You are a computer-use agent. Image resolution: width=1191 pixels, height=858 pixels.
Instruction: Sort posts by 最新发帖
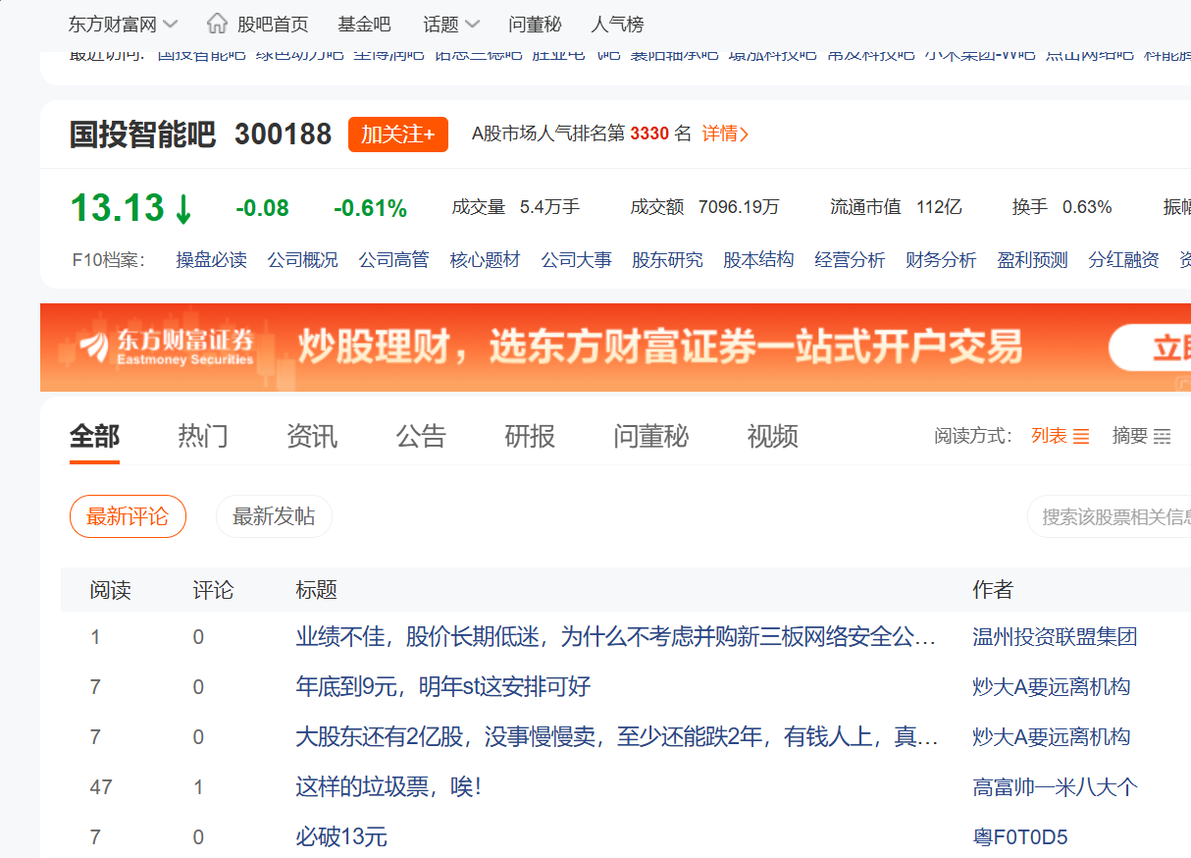coord(274,516)
